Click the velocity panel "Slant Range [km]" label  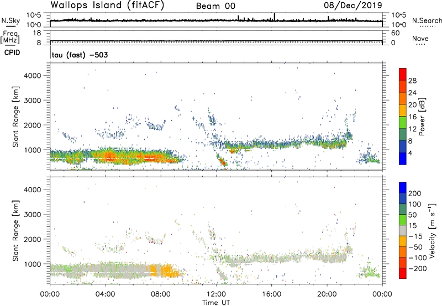click(15, 230)
